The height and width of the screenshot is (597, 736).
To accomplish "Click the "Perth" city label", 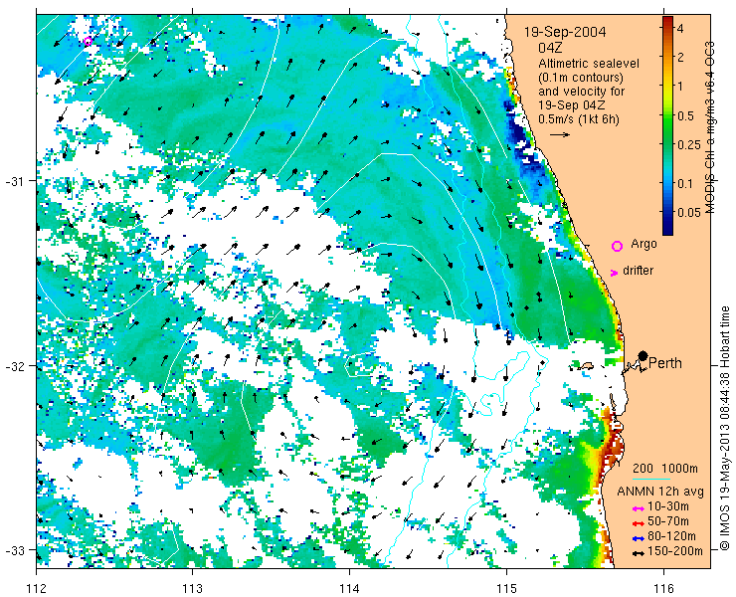I will pos(665,363).
